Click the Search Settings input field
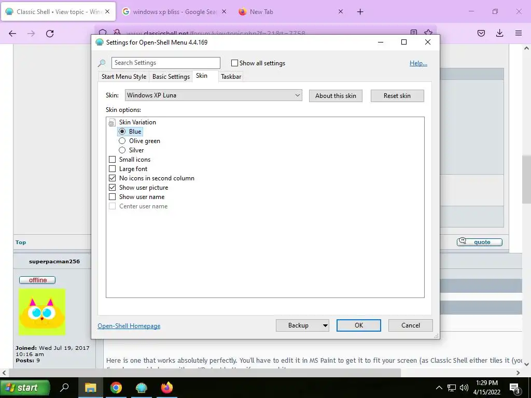531x398 pixels. (x=166, y=63)
